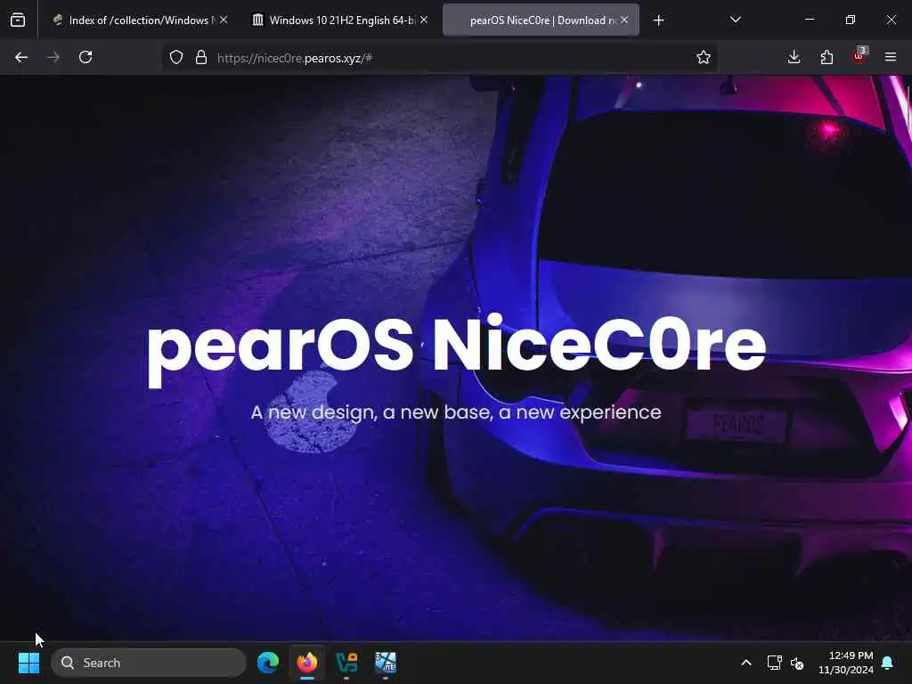Close the pearOS NiceC0re tab
This screenshot has height=684, width=912.
click(x=624, y=20)
